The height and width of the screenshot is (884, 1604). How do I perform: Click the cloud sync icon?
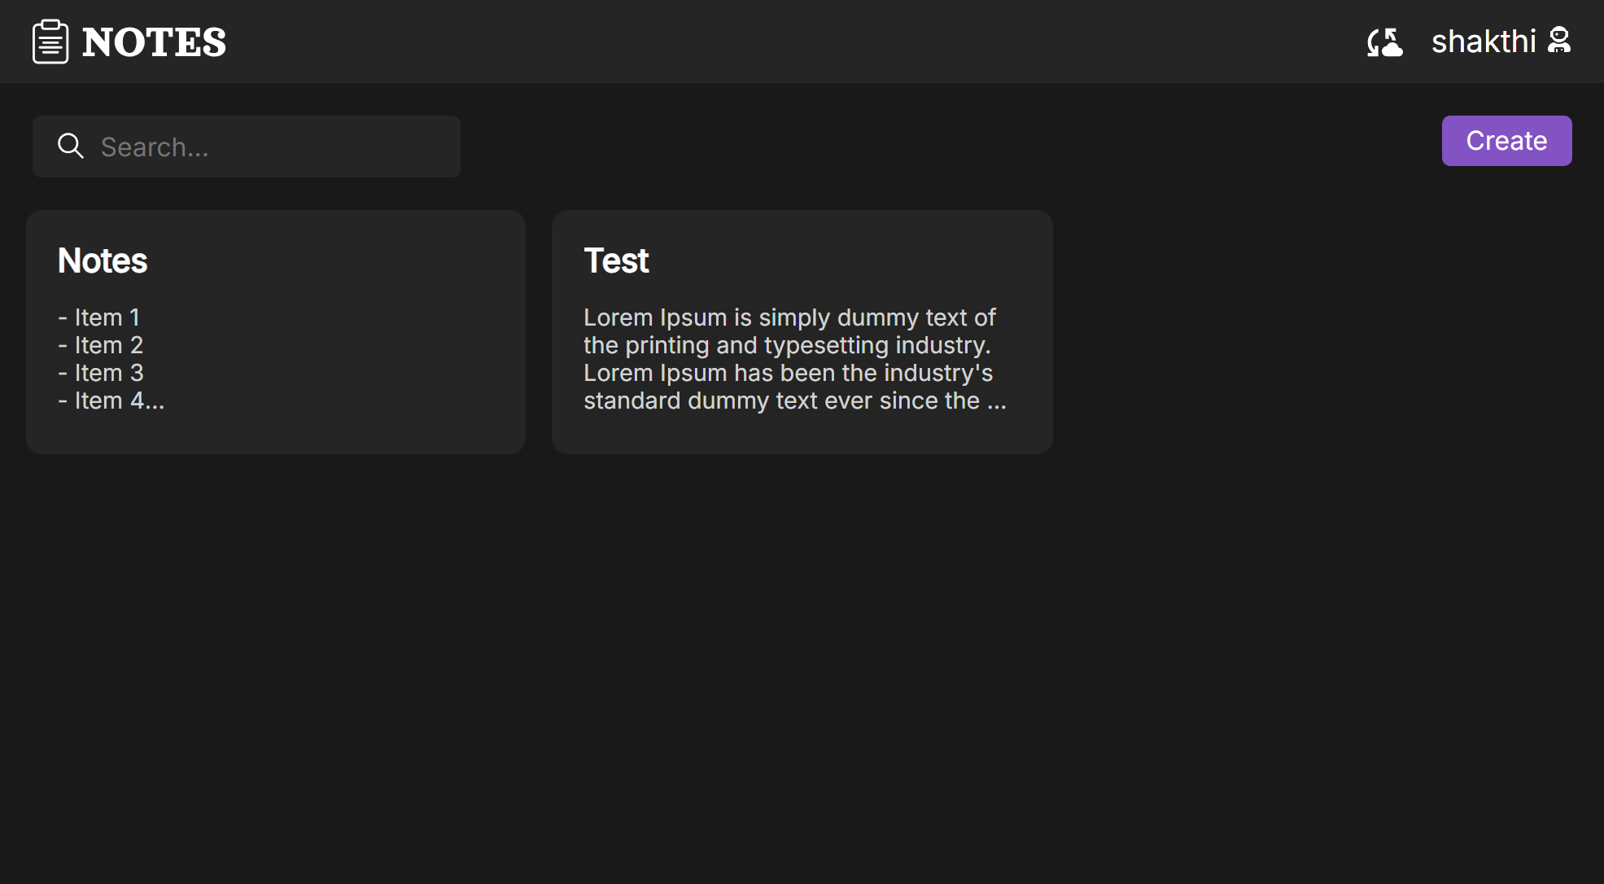coord(1384,42)
